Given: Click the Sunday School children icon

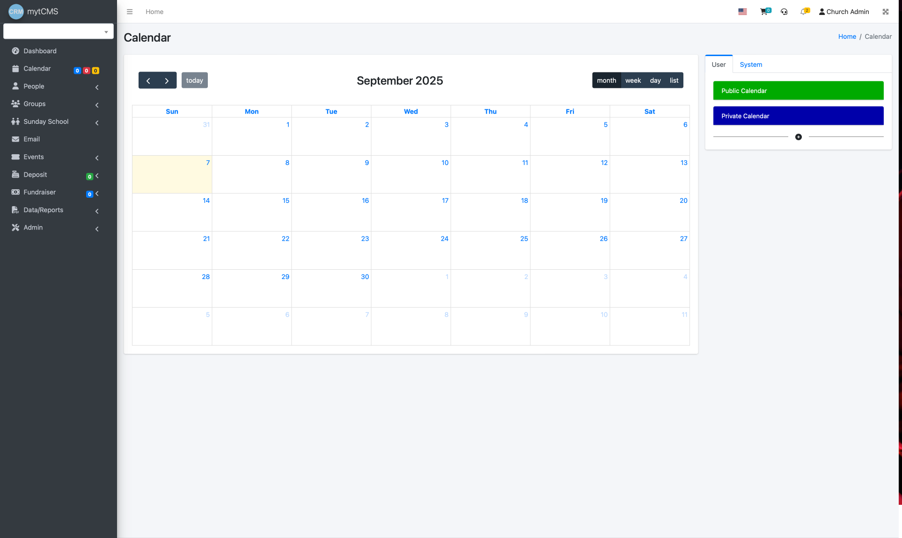Looking at the screenshot, I should click(x=15, y=122).
